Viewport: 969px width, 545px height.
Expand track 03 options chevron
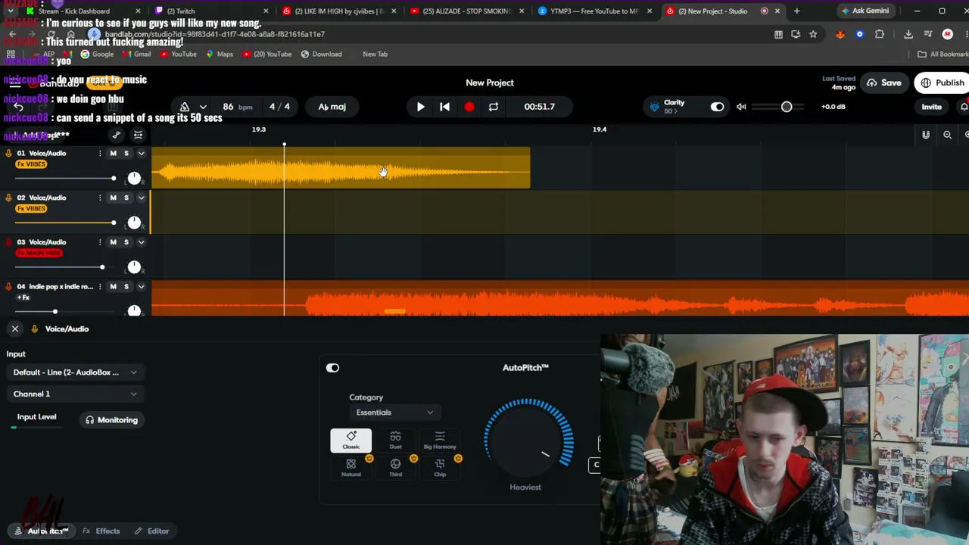[141, 242]
